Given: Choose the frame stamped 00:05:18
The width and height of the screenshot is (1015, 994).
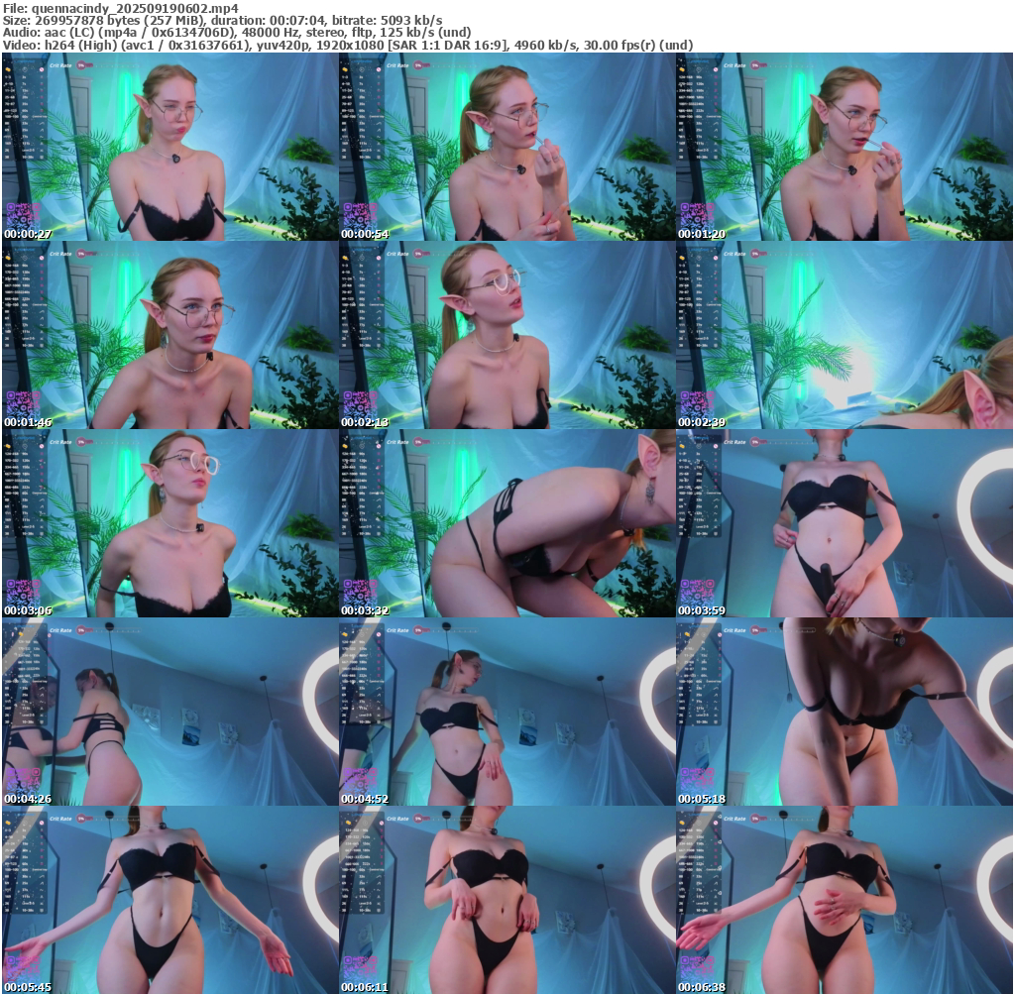Looking at the screenshot, I should (845, 712).
